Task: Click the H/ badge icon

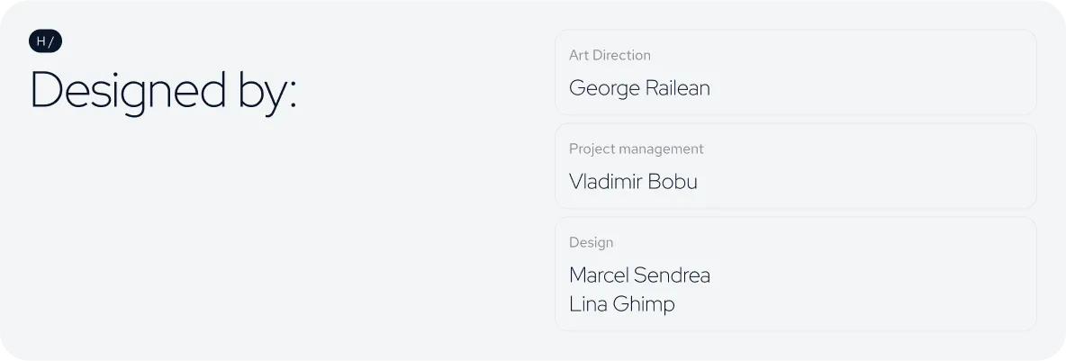Action: coord(46,41)
